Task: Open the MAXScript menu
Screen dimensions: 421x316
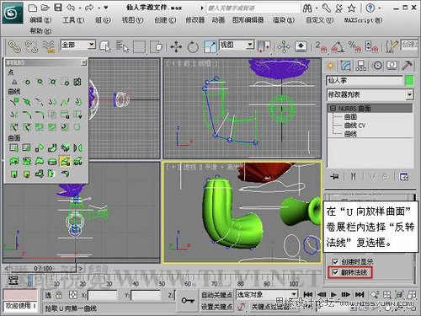Action: (363, 20)
